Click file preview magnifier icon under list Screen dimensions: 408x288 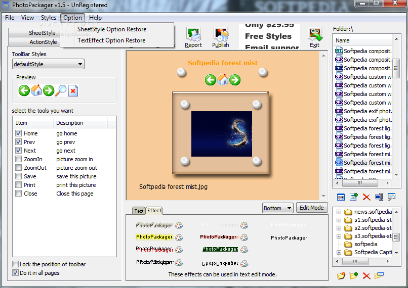point(392,197)
